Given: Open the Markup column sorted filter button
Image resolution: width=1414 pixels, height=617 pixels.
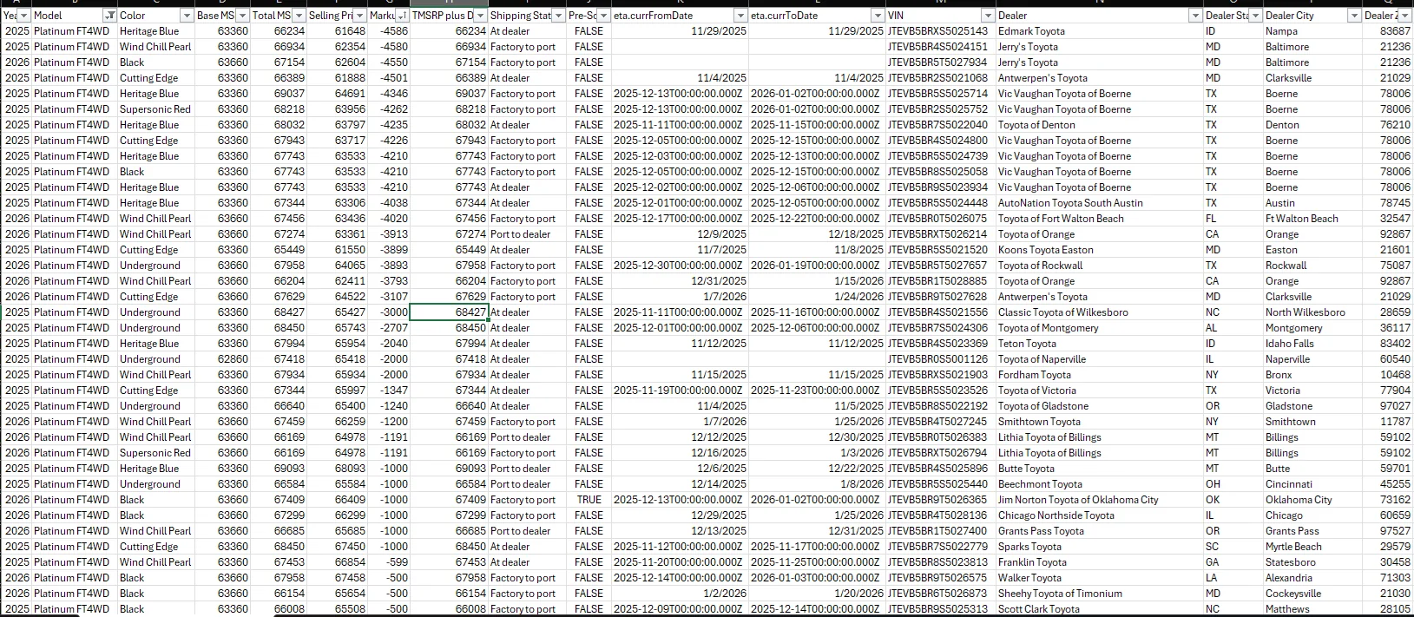Looking at the screenshot, I should [x=401, y=16].
